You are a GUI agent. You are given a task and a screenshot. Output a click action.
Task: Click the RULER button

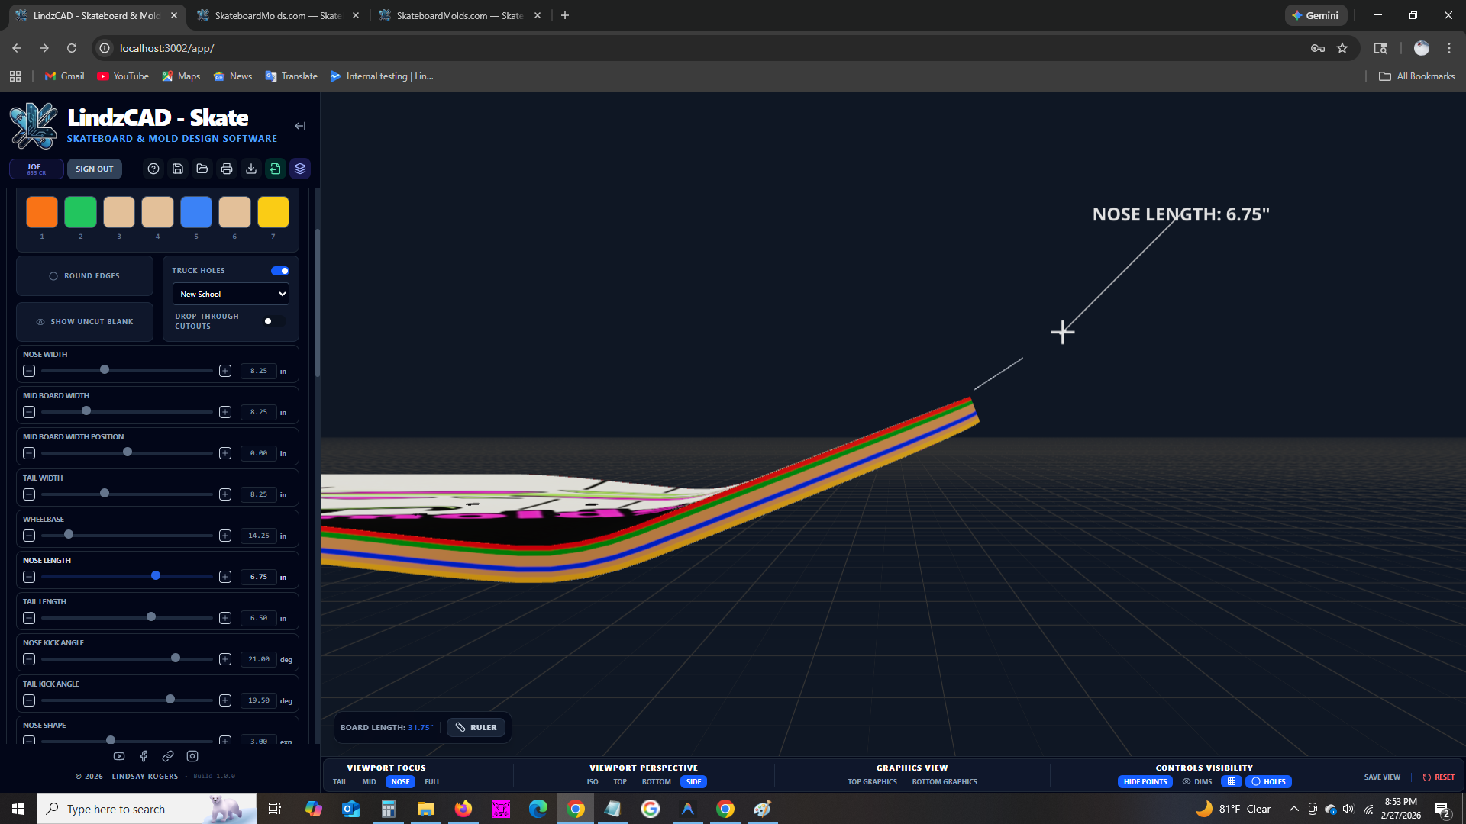(476, 727)
